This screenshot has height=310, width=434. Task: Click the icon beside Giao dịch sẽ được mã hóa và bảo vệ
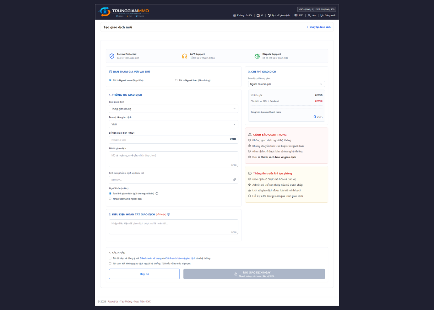pos(250,179)
